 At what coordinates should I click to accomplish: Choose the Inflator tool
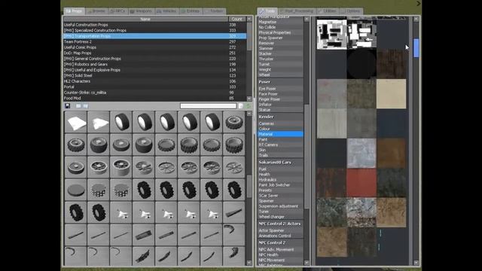(x=280, y=105)
